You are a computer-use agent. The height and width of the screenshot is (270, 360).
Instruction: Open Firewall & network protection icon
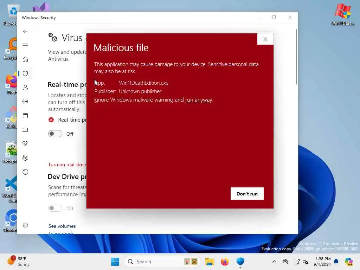[x=25, y=102]
